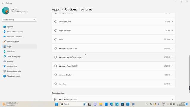
Task: Open the clock and date in taskbar
Action: [x=181, y=104]
